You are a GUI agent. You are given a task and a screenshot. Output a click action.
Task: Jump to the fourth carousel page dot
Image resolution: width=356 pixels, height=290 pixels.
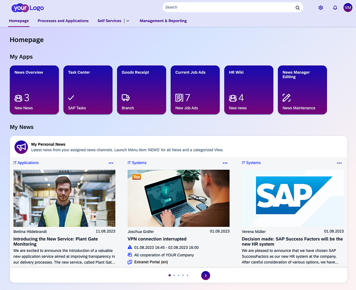(183, 275)
